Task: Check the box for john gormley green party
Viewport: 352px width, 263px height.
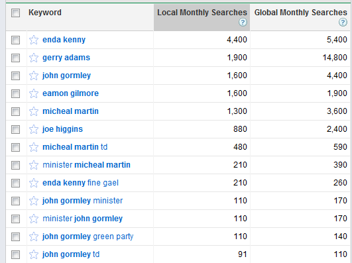Action: [16, 237]
